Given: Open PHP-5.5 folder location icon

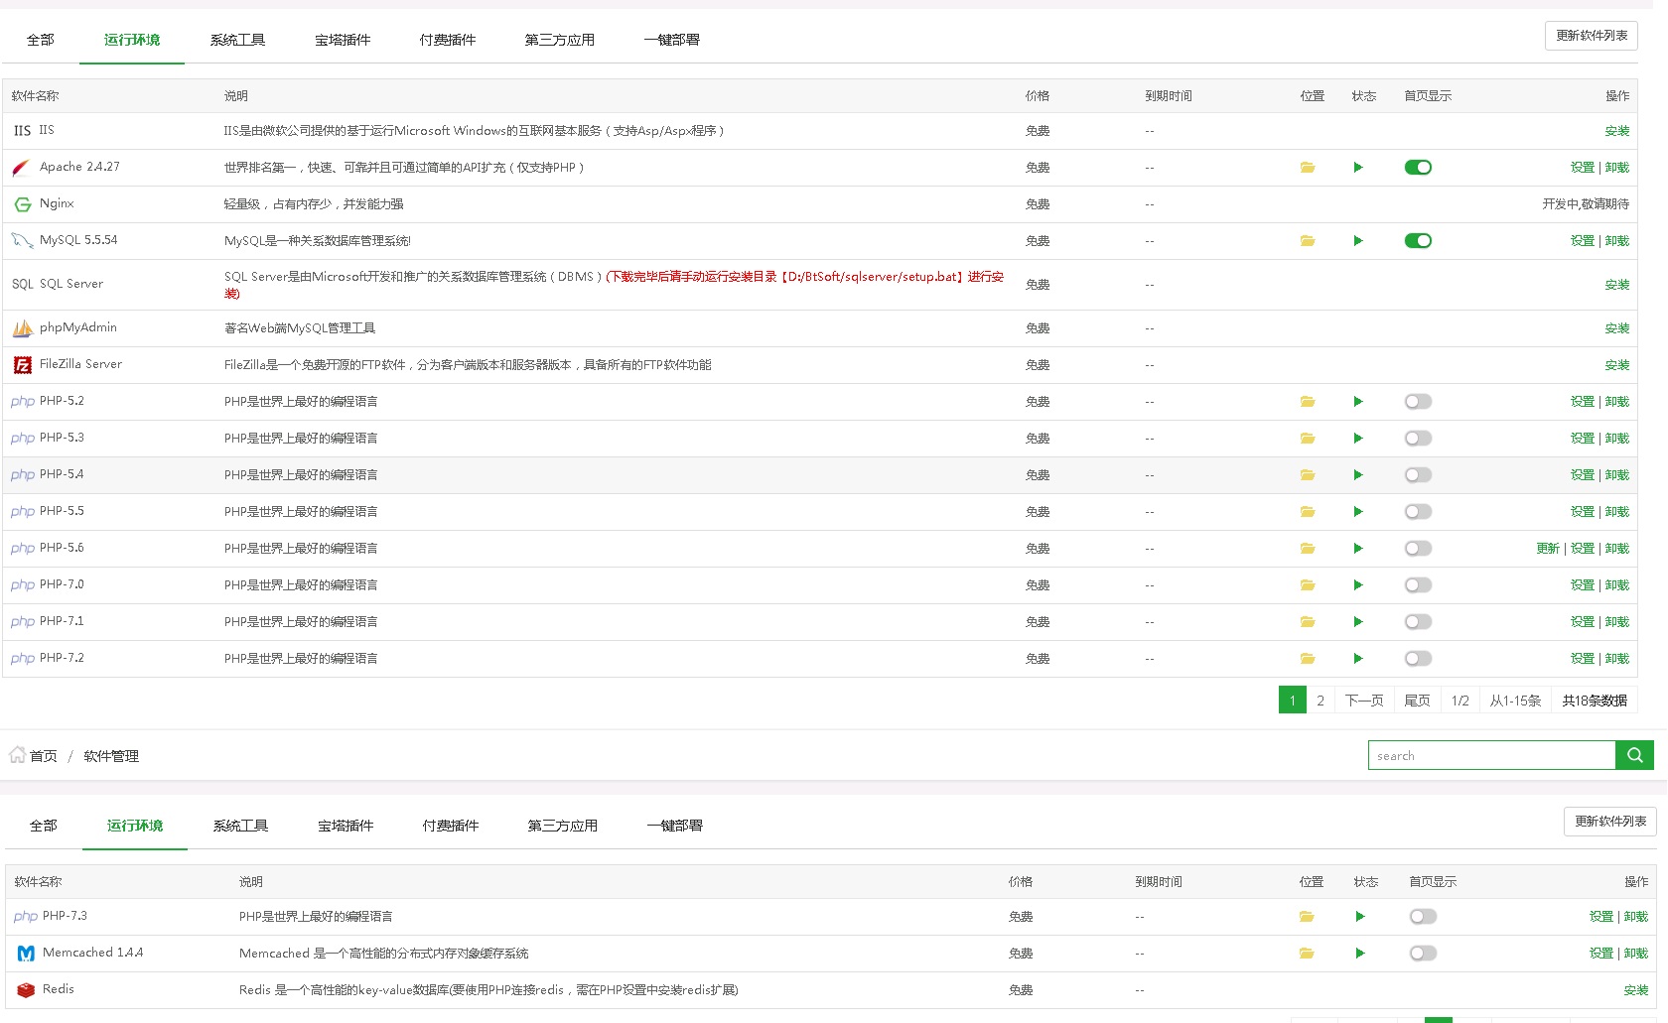Looking at the screenshot, I should (x=1308, y=512).
